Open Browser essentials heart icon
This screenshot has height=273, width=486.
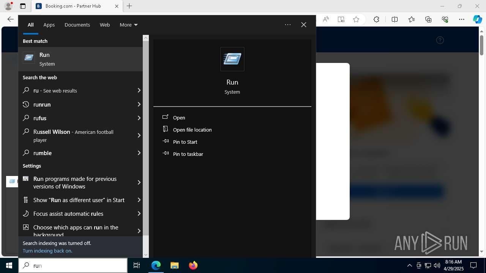445,19
